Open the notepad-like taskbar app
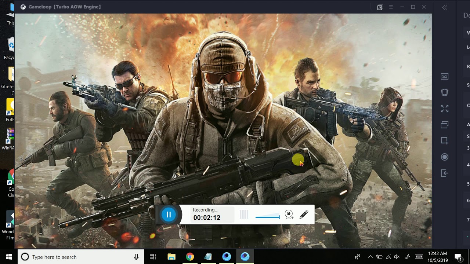The height and width of the screenshot is (264, 470). pyautogui.click(x=208, y=257)
